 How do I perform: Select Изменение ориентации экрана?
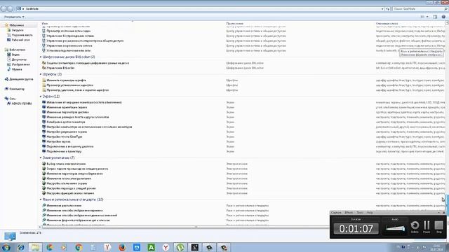pyautogui.click(x=67, y=107)
